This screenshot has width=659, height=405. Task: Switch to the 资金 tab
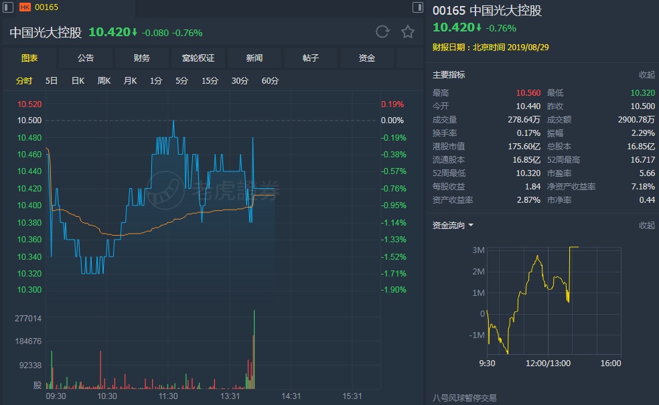pos(367,58)
